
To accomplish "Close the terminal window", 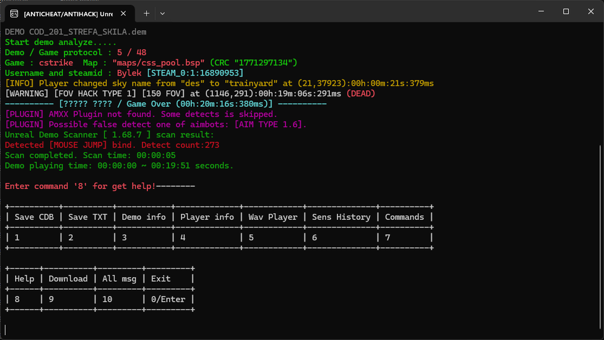I will coord(591,11).
